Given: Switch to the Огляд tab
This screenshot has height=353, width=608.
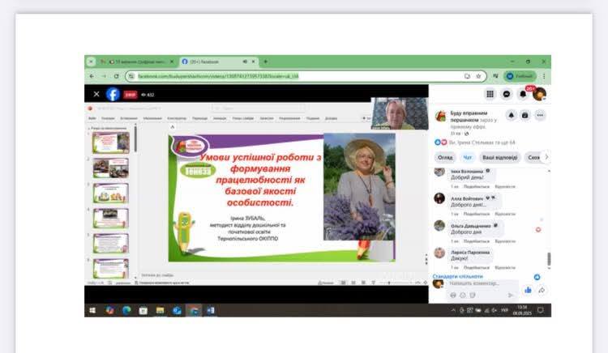Looking at the screenshot, I should pyautogui.click(x=445, y=157).
